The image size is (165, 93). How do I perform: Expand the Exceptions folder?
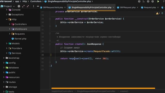(x=7, y=14)
